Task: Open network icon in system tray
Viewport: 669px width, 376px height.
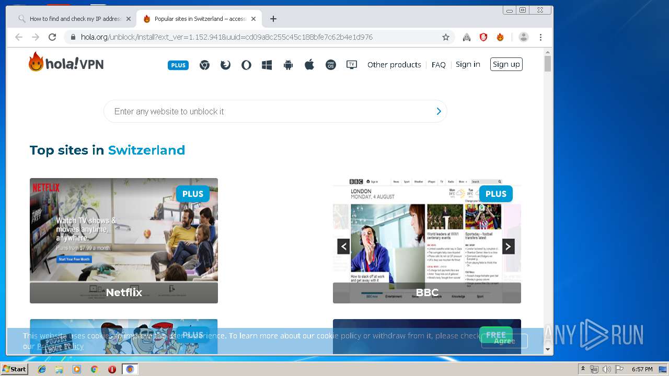Action: point(594,369)
